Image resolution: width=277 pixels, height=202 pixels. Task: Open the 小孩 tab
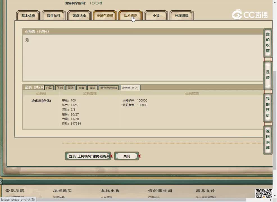pos(156,16)
